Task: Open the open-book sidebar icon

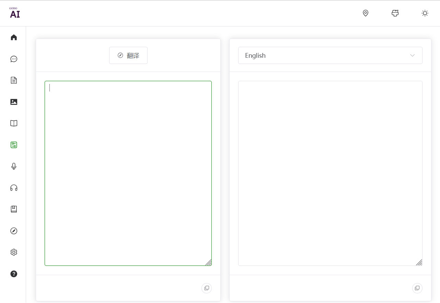Action: (x=14, y=123)
